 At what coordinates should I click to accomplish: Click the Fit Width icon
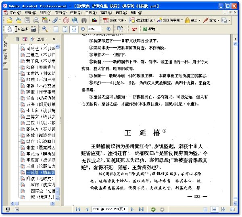click(x=74, y=29)
